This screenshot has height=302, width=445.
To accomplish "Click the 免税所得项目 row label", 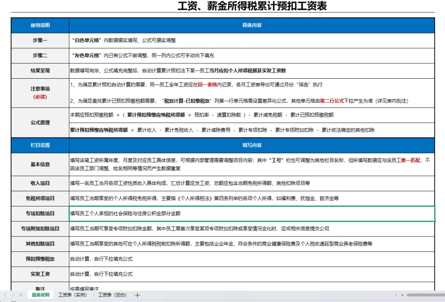I will click(x=40, y=199).
